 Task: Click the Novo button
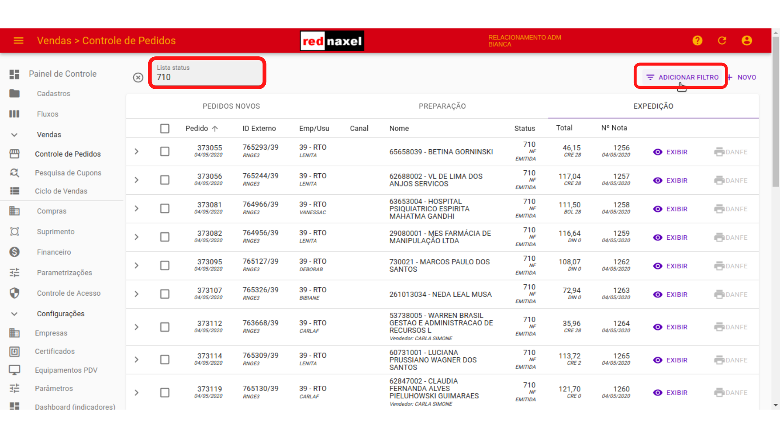pos(743,77)
